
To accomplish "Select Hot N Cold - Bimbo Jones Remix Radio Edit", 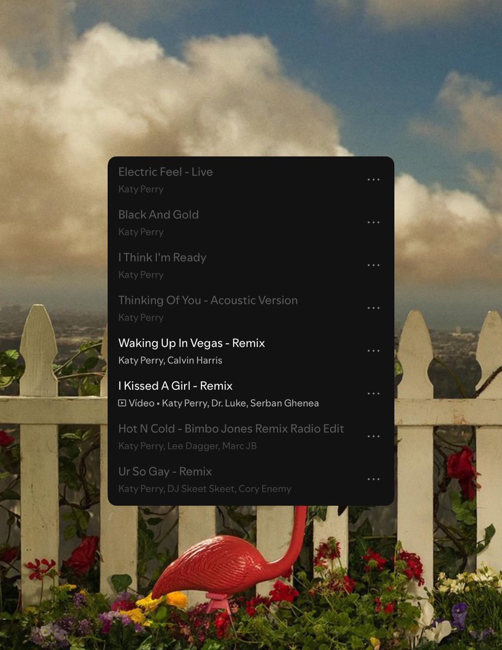I will pyautogui.click(x=231, y=428).
